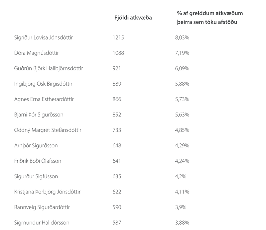Screen dimensions: 266x230
Task: Click Agnes Erna Estherardóttir in the list
Action: (44, 99)
